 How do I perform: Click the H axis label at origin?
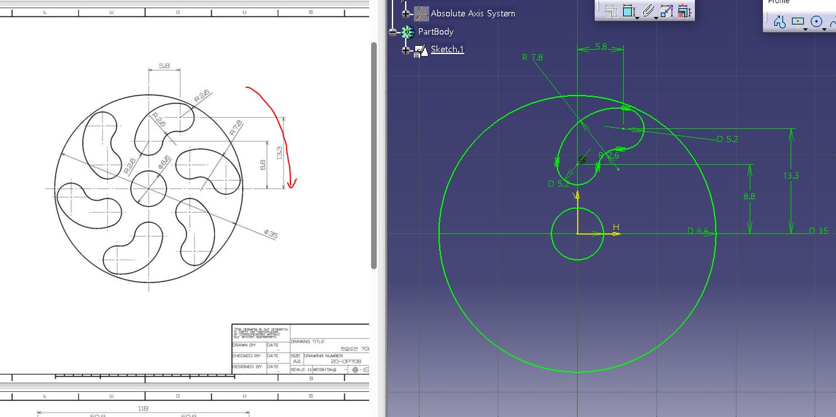coord(616,227)
